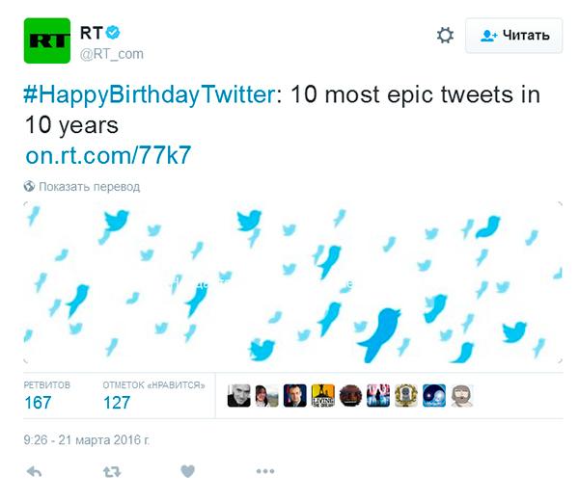Click the RT account name
Viewport: 579px width, 502px height.
(x=91, y=33)
